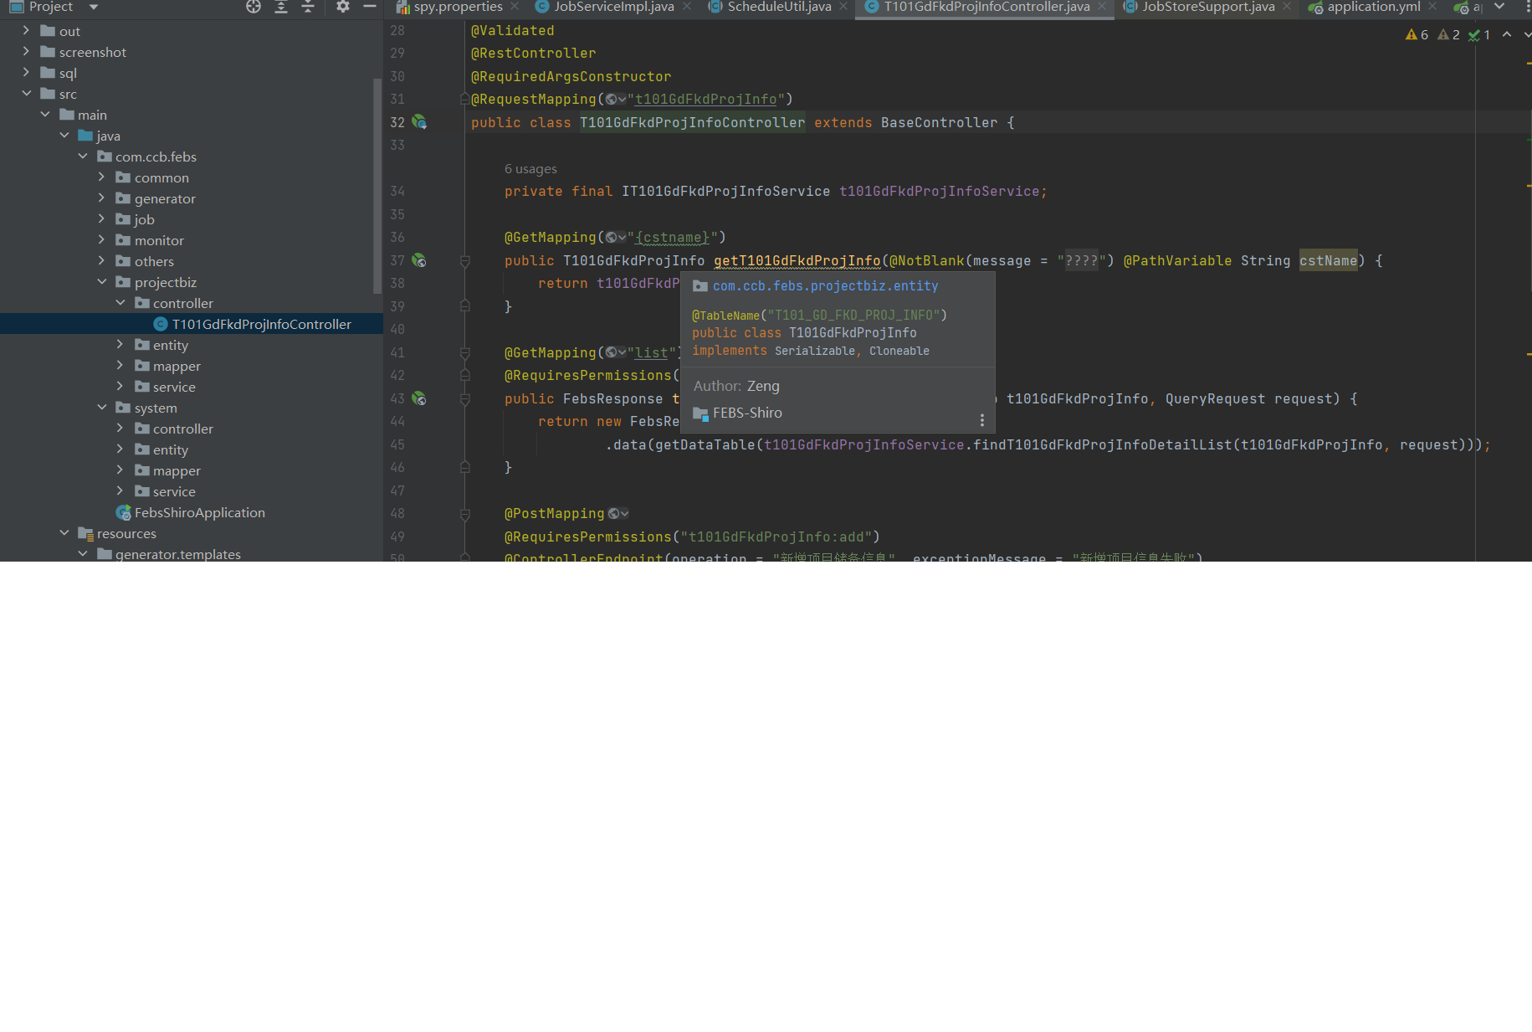Fold the code block at line 41
Screen dimensions: 1532x1032
(465, 353)
